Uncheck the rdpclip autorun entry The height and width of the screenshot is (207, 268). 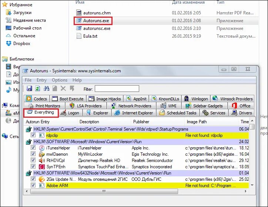(x=33, y=135)
